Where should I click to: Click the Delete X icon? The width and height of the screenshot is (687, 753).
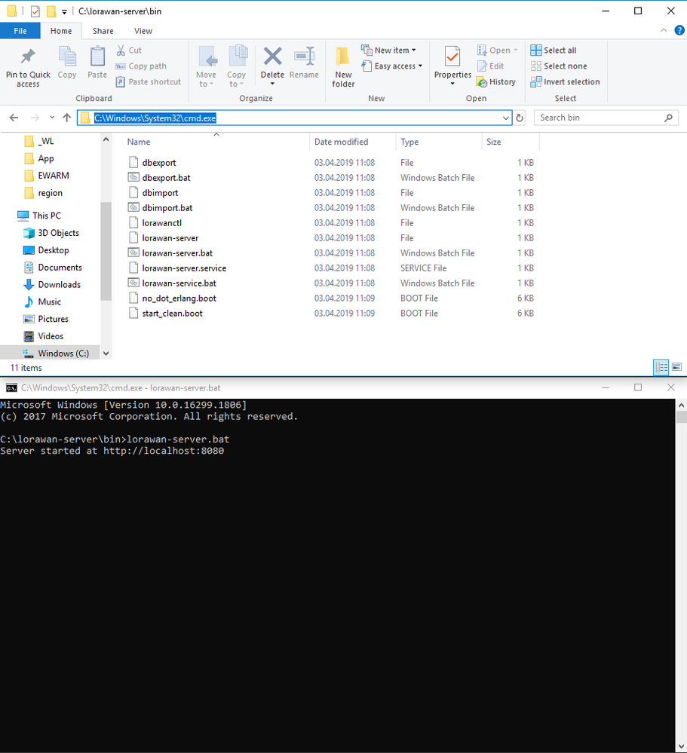[272, 57]
